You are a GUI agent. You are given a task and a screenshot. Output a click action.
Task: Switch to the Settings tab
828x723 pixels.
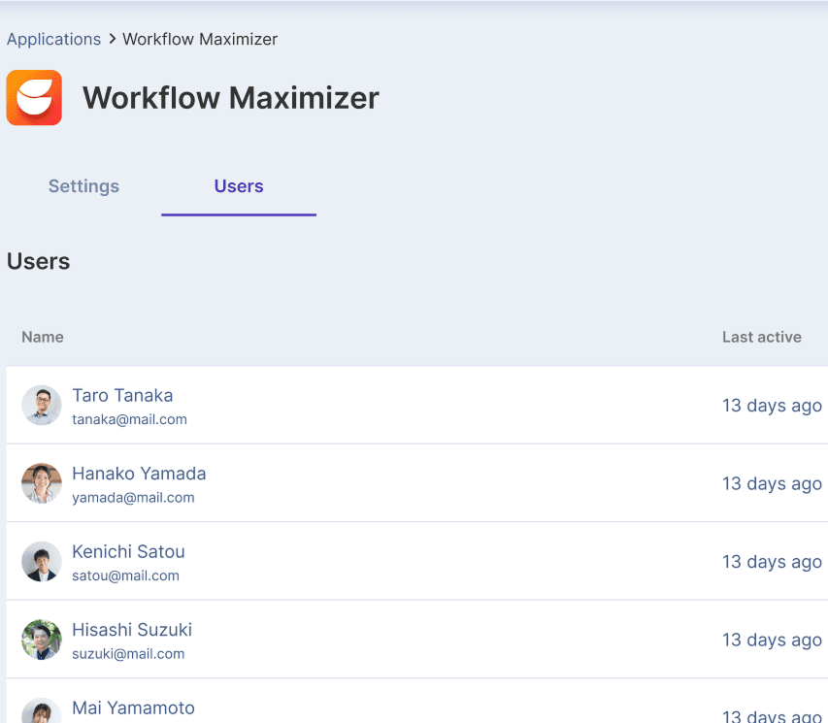pyautogui.click(x=83, y=186)
